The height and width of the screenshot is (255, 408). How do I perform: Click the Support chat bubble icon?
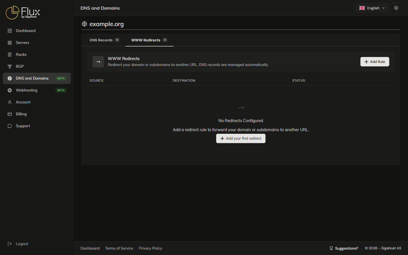10,126
